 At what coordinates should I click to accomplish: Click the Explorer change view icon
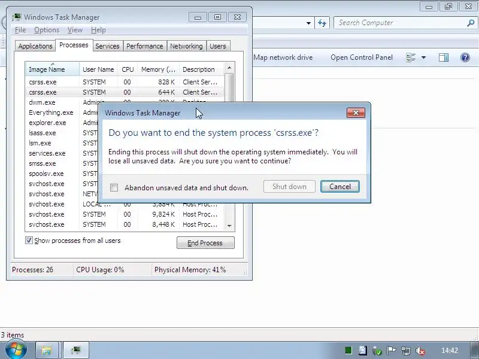tap(411, 57)
